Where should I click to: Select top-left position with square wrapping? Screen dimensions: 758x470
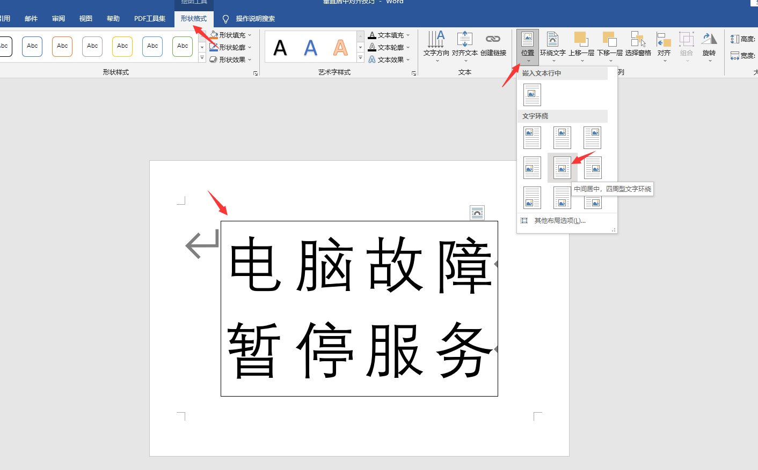point(532,138)
